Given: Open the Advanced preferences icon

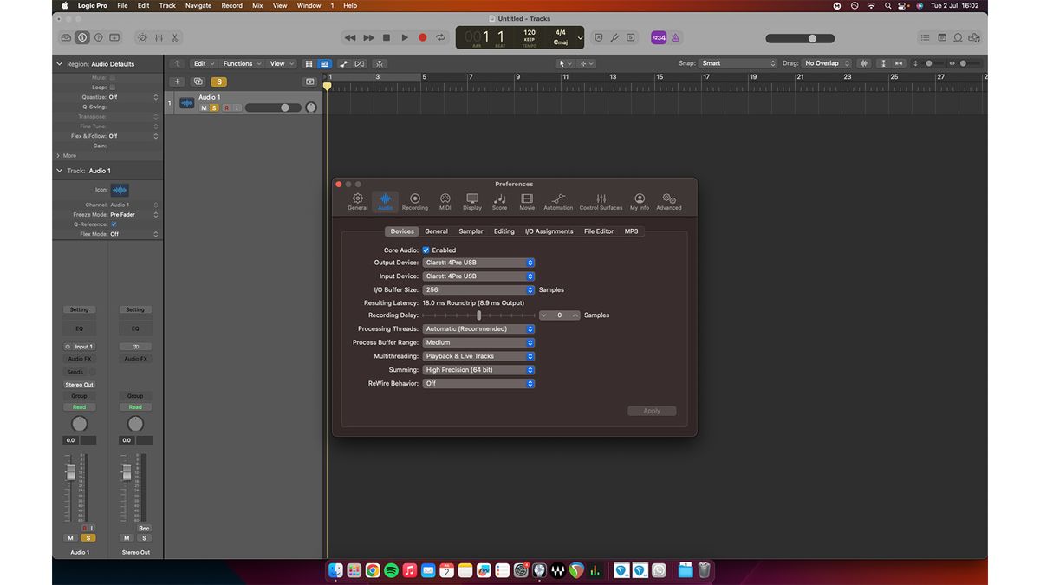Looking at the screenshot, I should 669,202.
